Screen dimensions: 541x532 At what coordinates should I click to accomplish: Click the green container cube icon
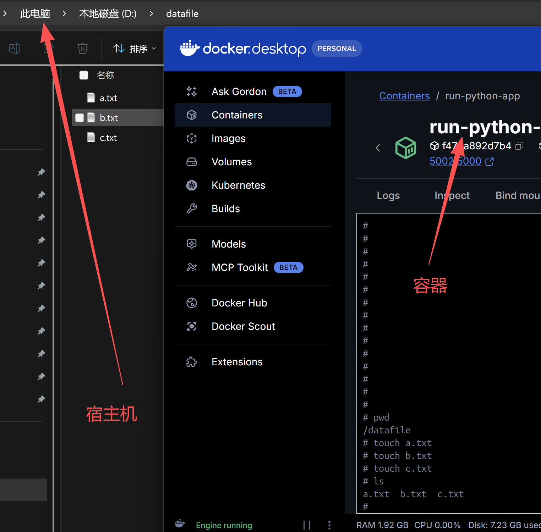click(x=406, y=148)
